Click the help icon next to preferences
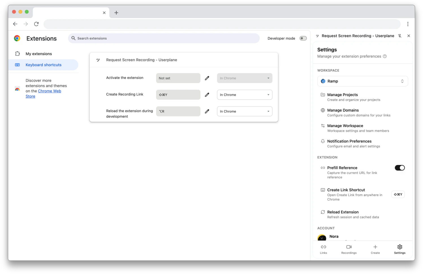 point(385,56)
